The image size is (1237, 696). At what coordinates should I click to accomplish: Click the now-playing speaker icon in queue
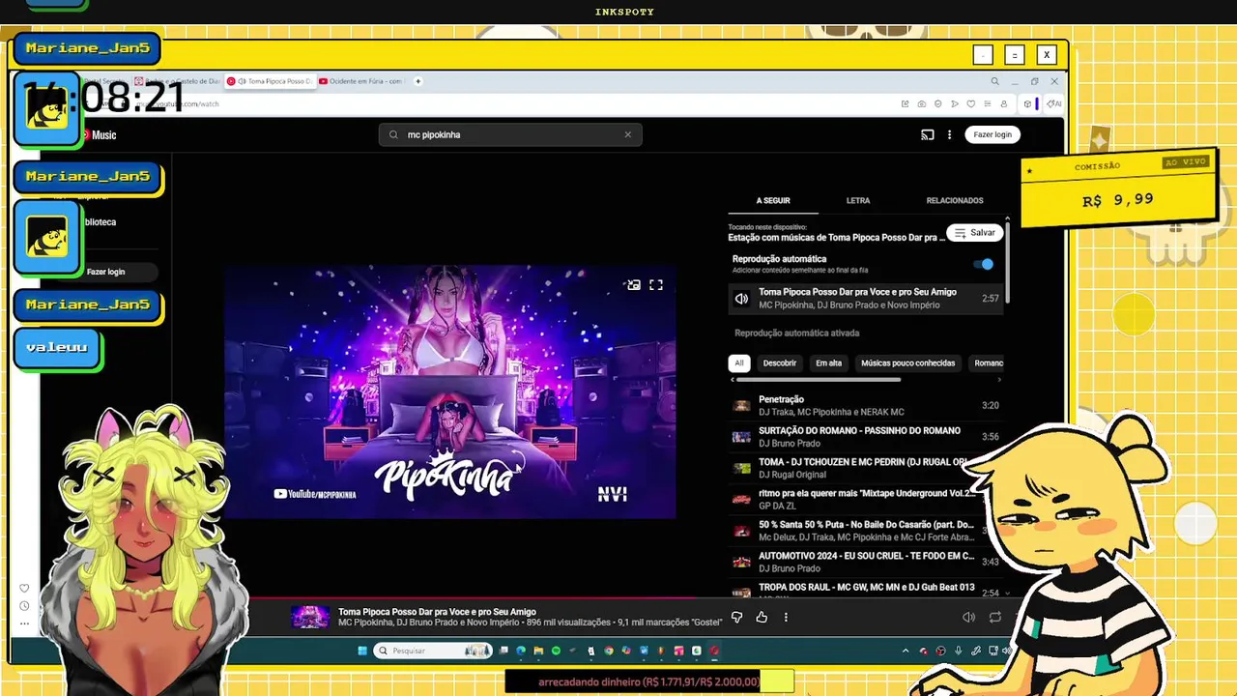[x=741, y=299]
